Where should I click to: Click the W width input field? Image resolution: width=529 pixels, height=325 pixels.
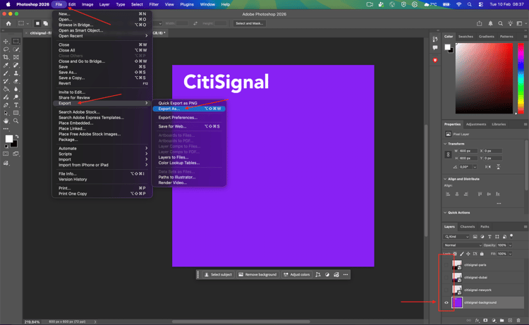click(468, 151)
